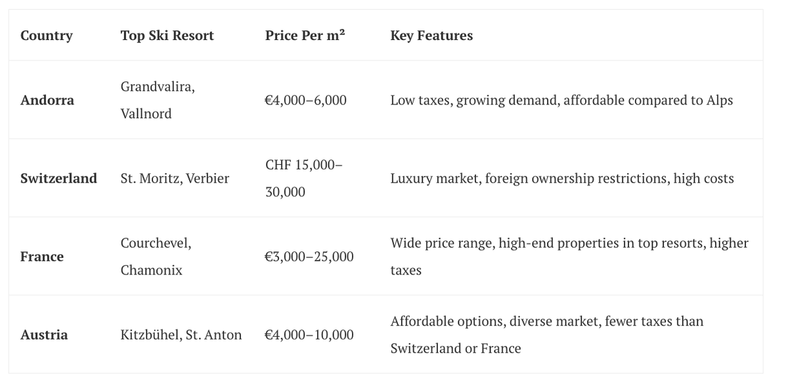Click the Country column header
This screenshot has width=788, height=384.
[47, 35]
